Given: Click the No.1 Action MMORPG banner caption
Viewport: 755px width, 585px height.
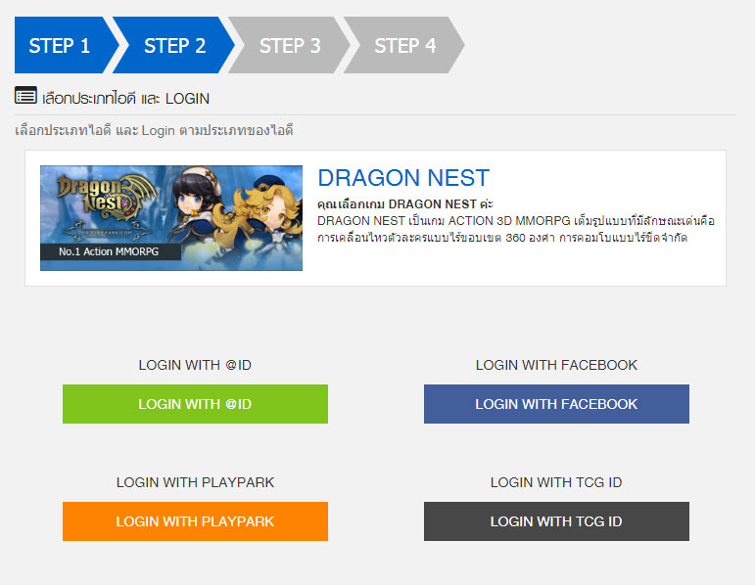Looking at the screenshot, I should (108, 252).
